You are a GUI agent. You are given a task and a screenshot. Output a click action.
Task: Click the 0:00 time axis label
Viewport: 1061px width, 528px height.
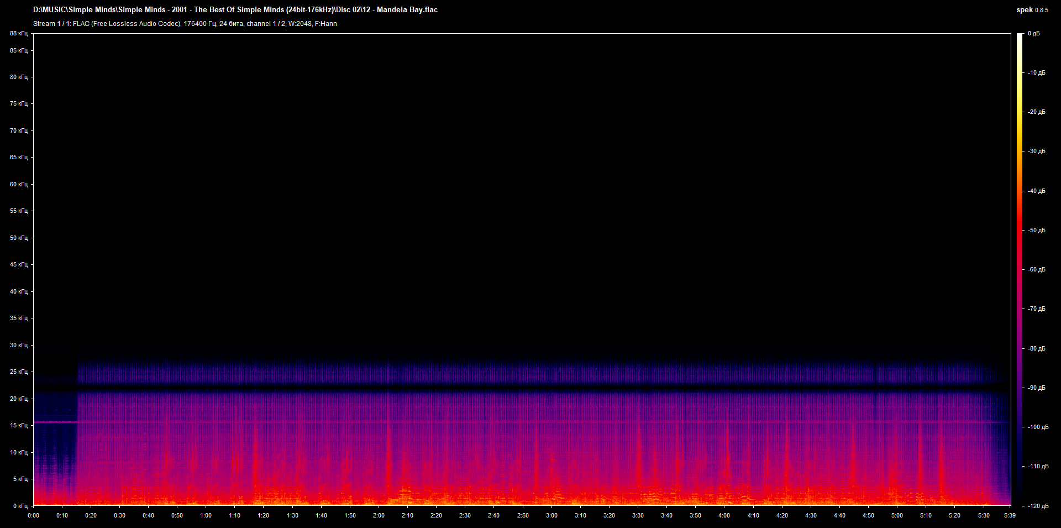click(x=33, y=515)
